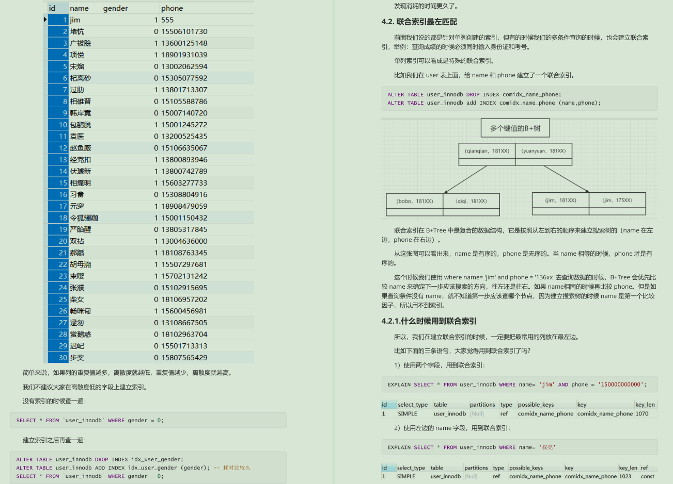Click the '(jim, 175XX)' leaf node
The height and width of the screenshot is (484, 673).
[x=617, y=200]
